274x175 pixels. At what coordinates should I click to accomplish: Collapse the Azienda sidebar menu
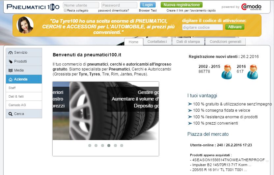(24, 79)
